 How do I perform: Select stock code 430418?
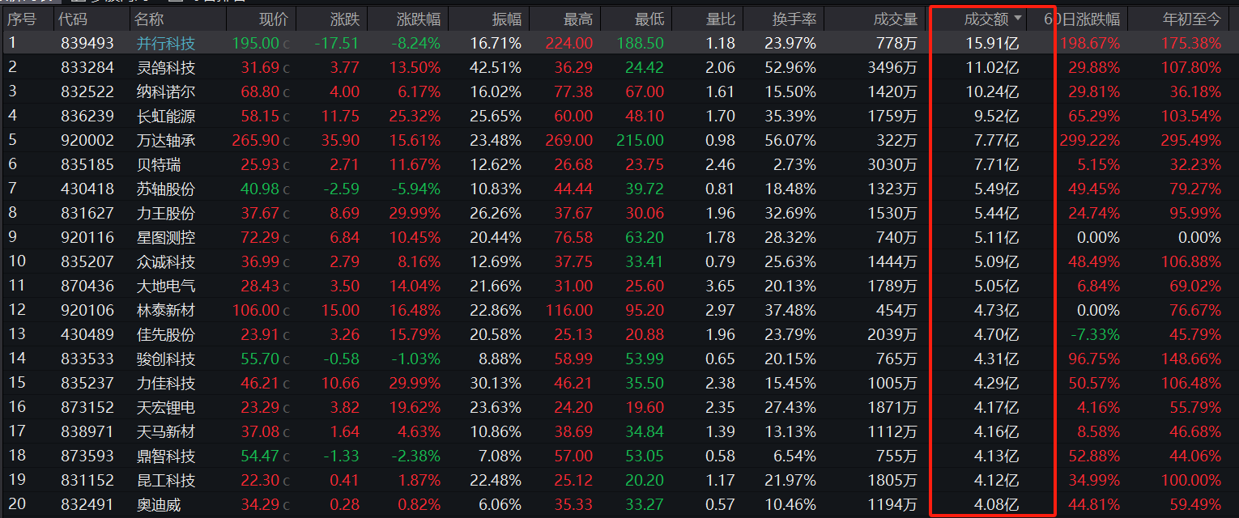[87, 189]
